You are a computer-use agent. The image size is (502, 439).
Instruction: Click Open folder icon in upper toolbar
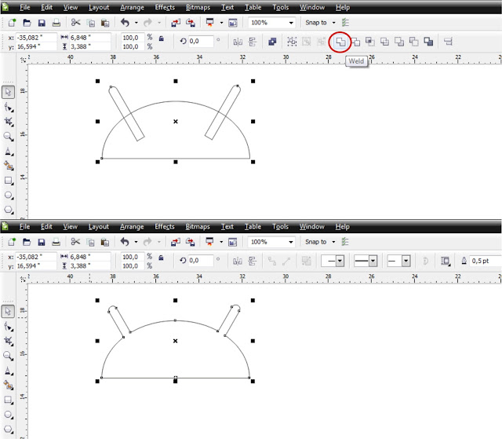pos(27,23)
